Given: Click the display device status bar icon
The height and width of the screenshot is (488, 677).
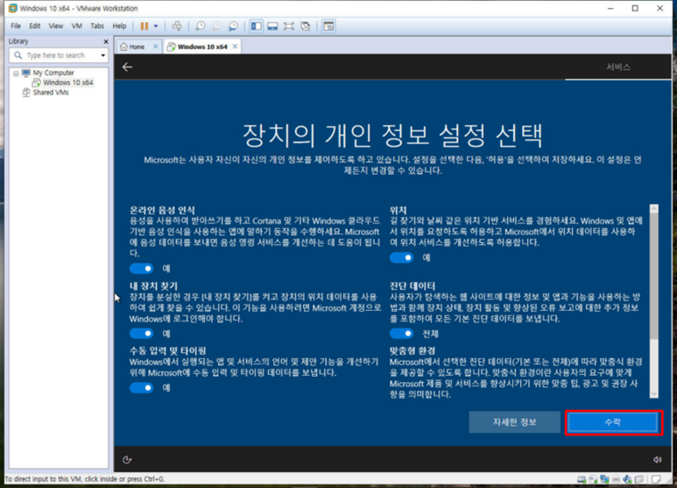Looking at the screenshot, I should (x=639, y=479).
